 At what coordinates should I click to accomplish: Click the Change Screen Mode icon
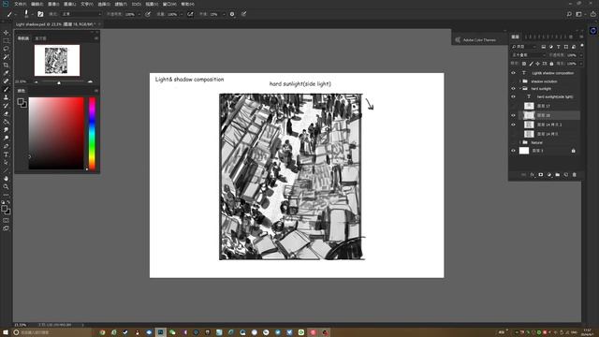point(7,228)
